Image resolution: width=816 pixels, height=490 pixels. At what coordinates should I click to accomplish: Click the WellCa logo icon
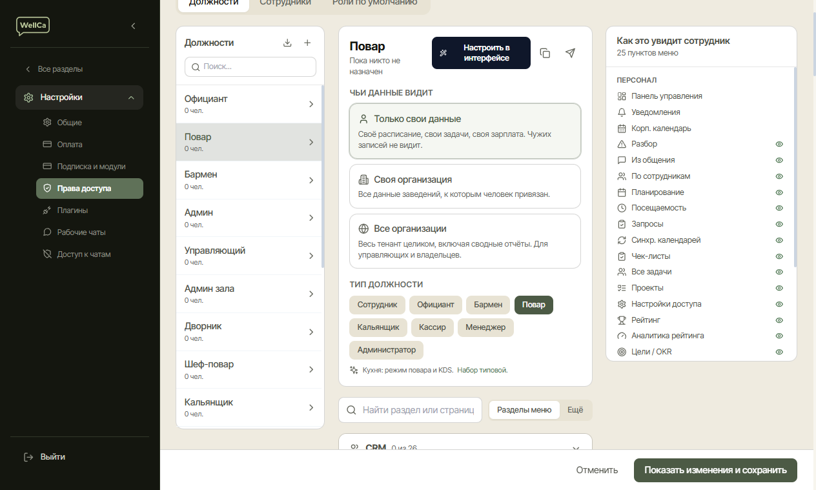point(33,26)
